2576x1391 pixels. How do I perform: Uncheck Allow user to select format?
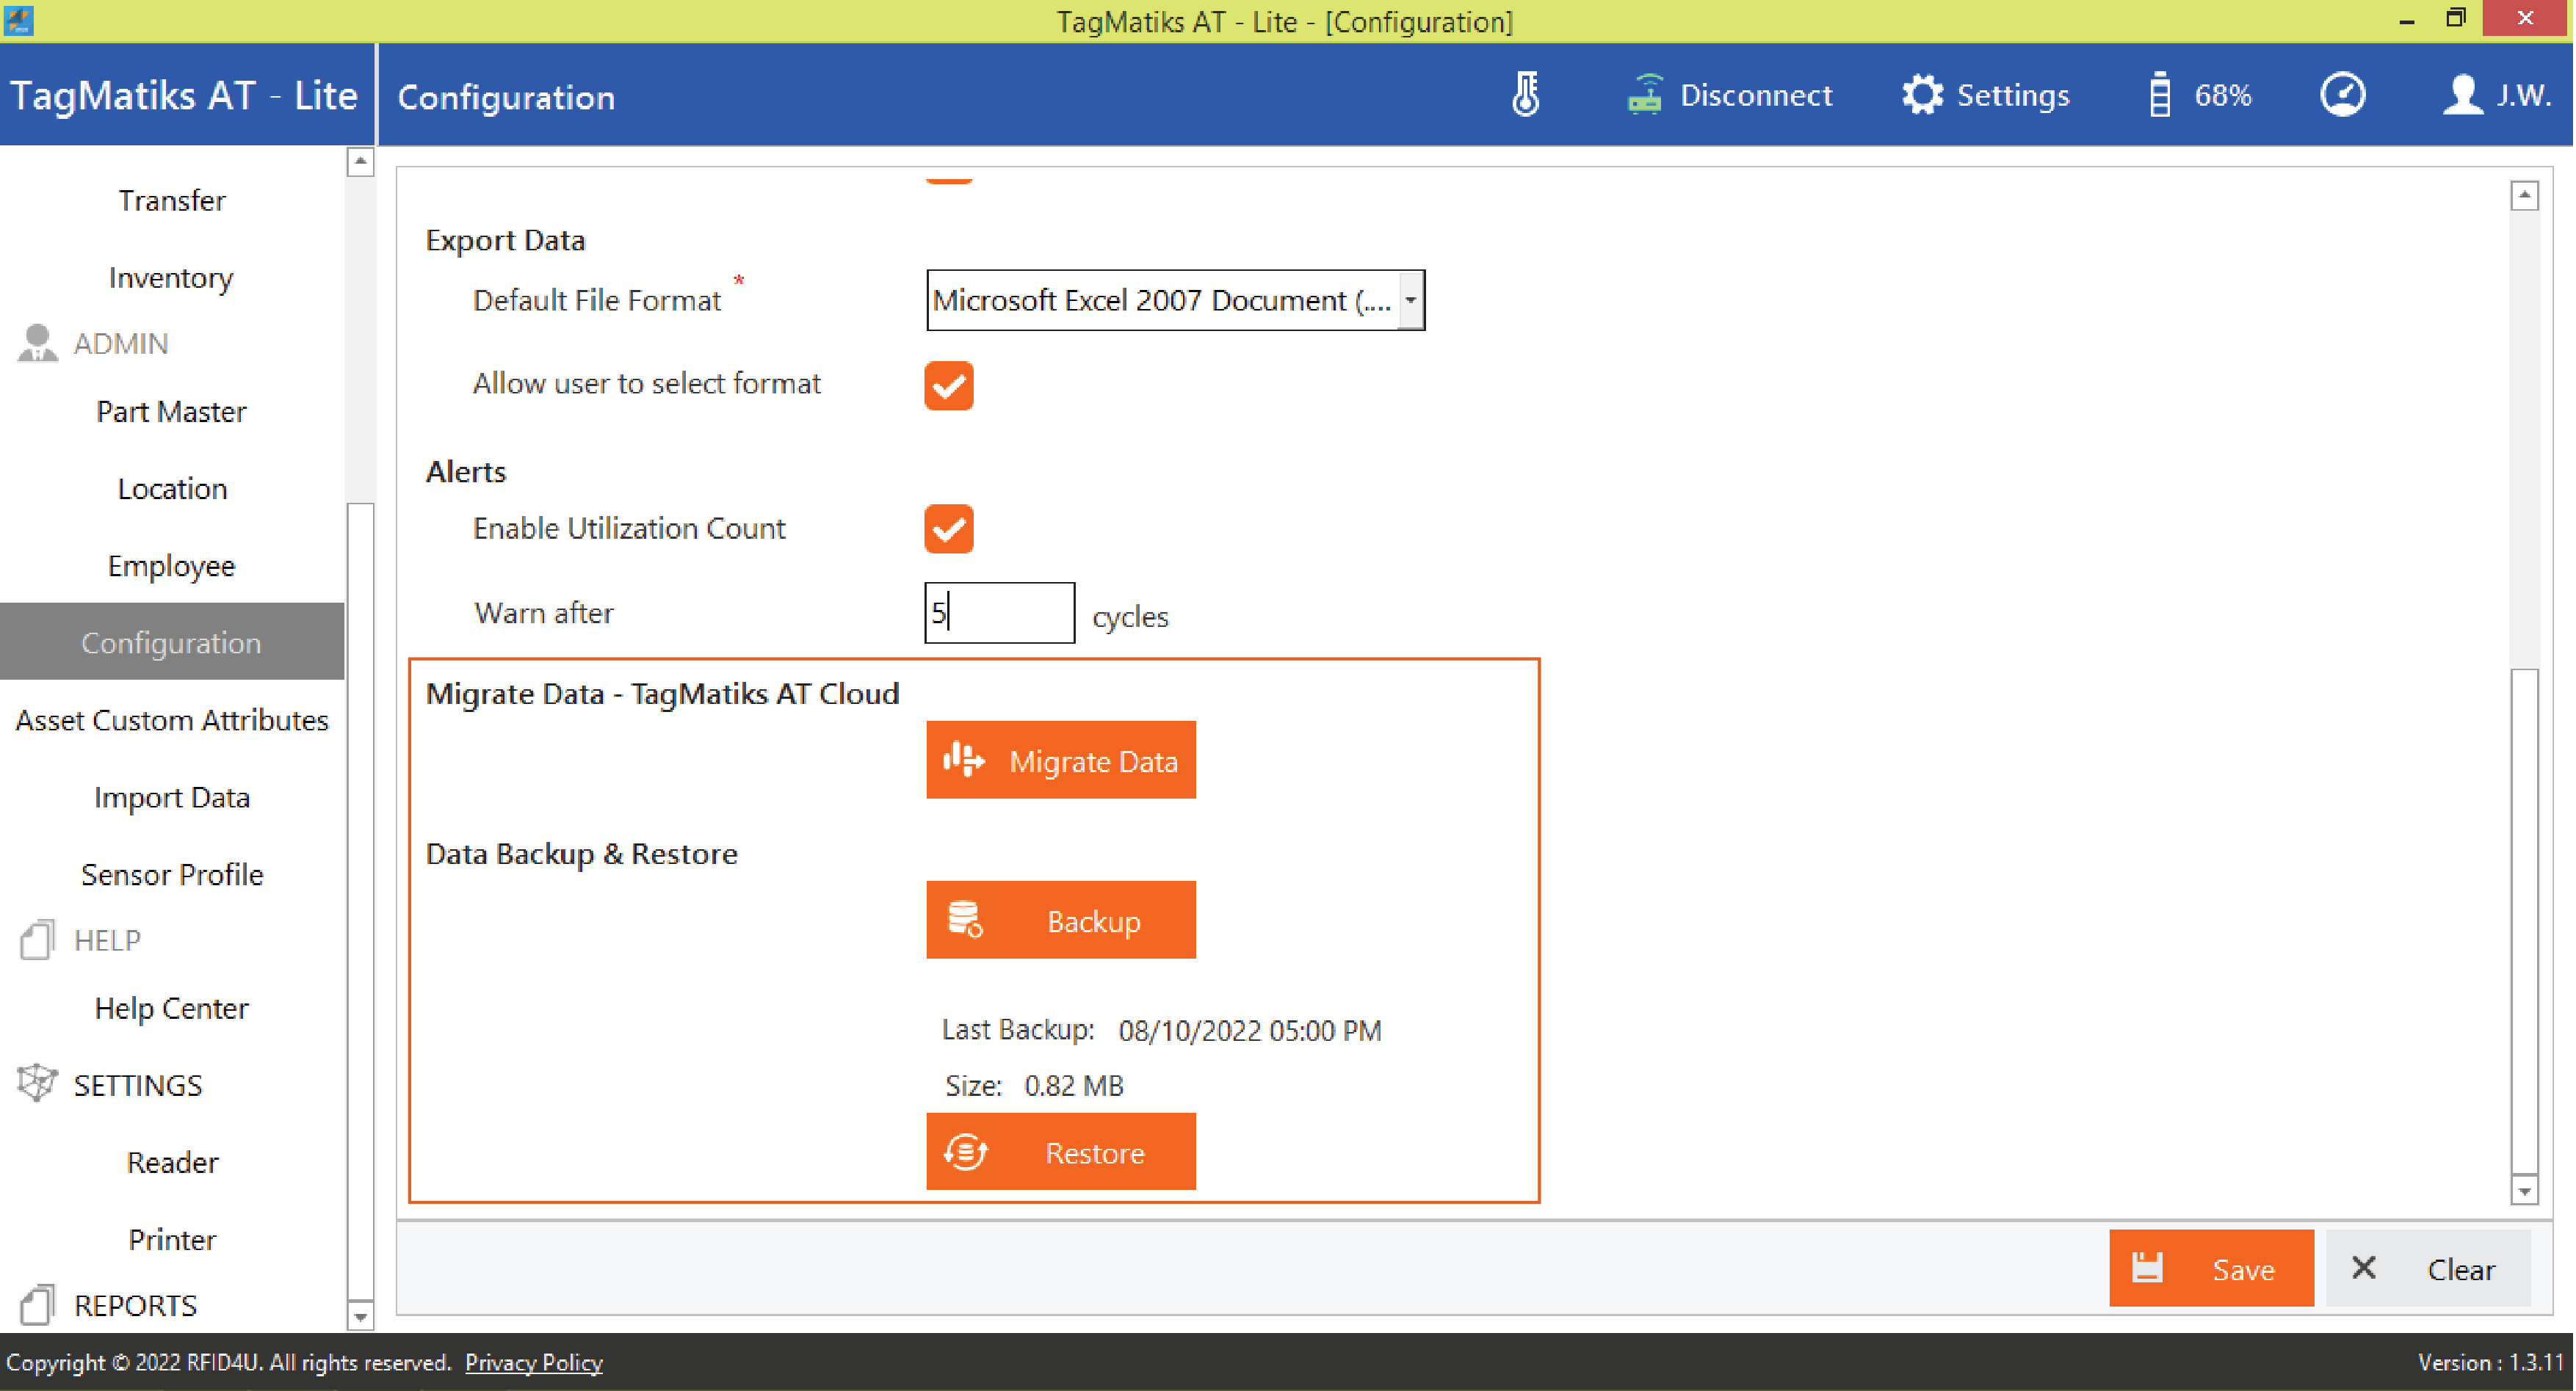coord(948,385)
